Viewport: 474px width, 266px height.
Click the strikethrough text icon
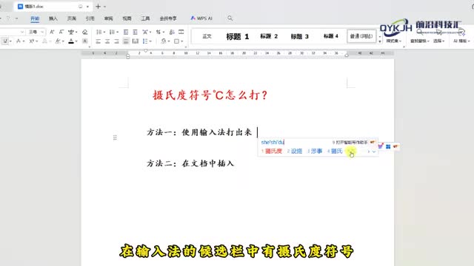point(19,41)
